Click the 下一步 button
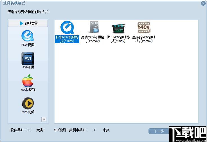Viewport: 207px width, 142px height. pyautogui.click(x=159, y=131)
